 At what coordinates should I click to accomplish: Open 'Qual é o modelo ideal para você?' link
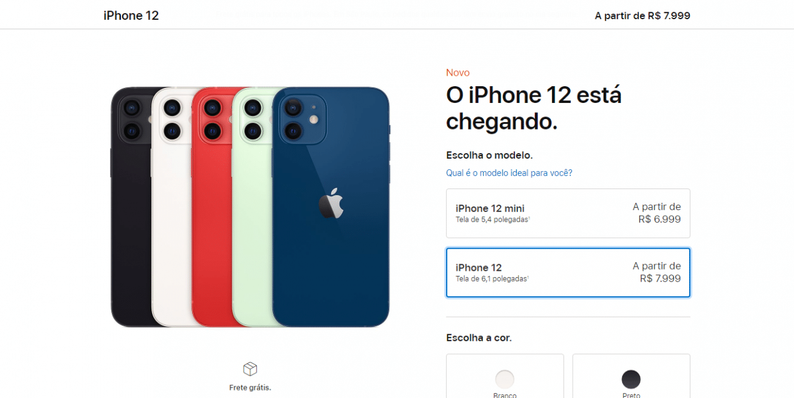coord(509,173)
